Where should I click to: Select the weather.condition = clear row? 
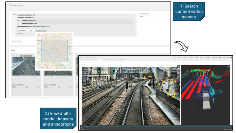click(78, 23)
